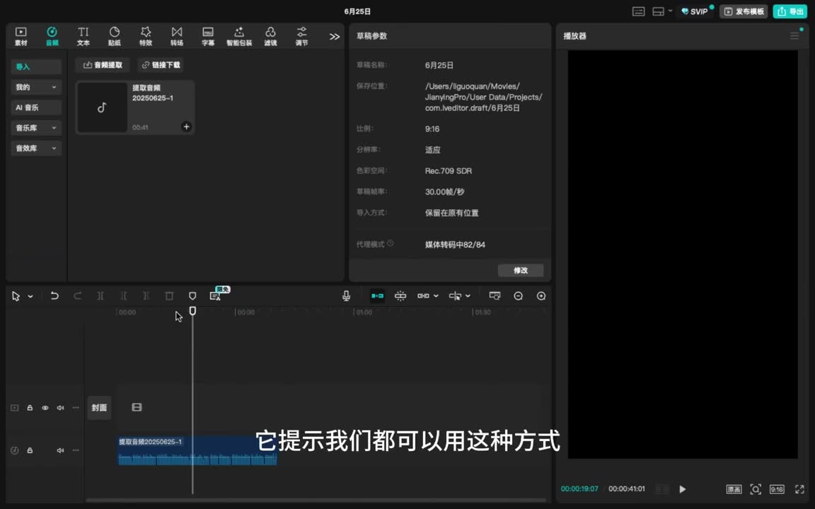Open the 贴纸 stickers tab
The image size is (815, 509).
click(x=115, y=36)
